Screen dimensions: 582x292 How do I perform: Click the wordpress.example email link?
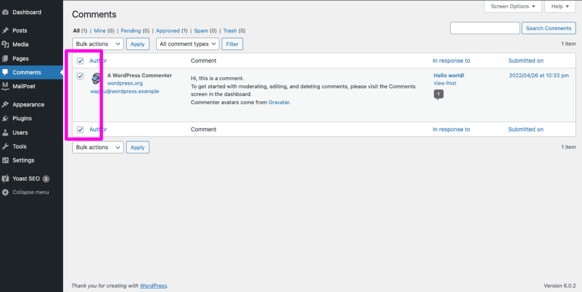124,91
